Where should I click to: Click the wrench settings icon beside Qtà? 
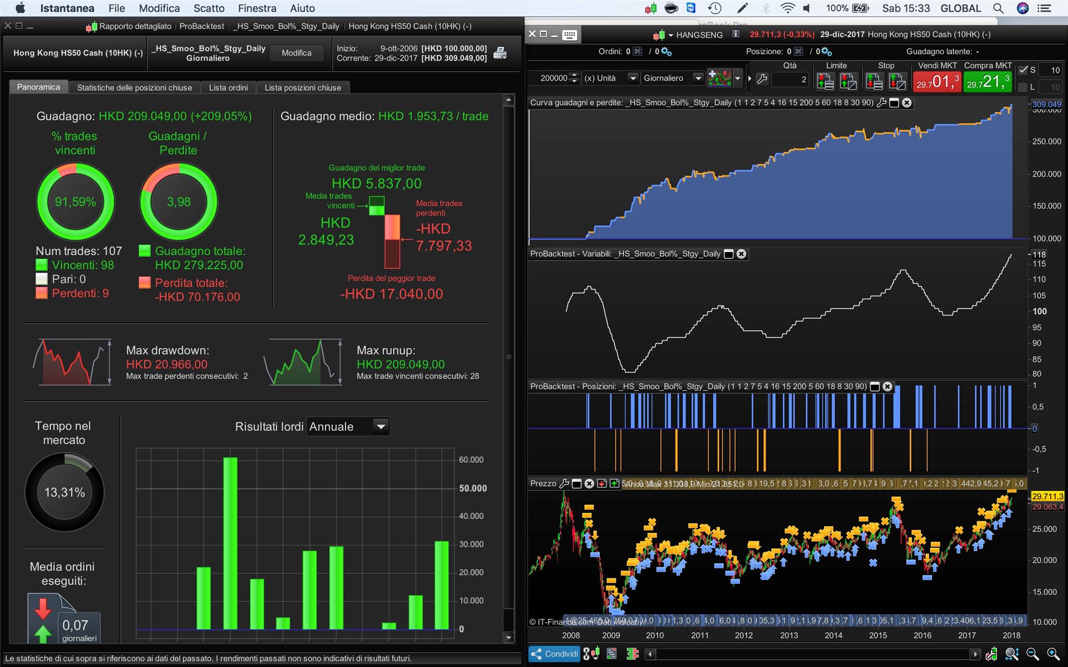pyautogui.click(x=762, y=79)
